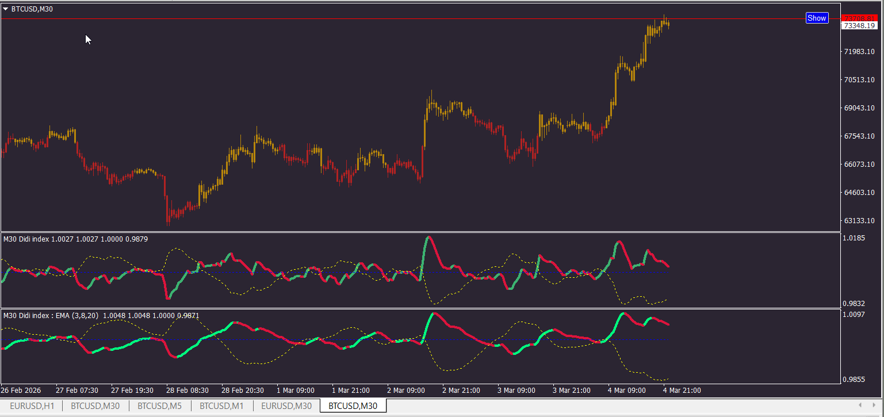The image size is (884, 417).
Task: Click the current price label 73348.19
Action: pyautogui.click(x=859, y=26)
